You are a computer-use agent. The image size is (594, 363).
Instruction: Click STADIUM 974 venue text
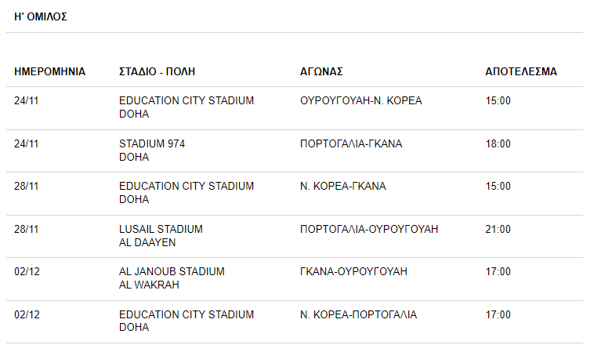(152, 144)
